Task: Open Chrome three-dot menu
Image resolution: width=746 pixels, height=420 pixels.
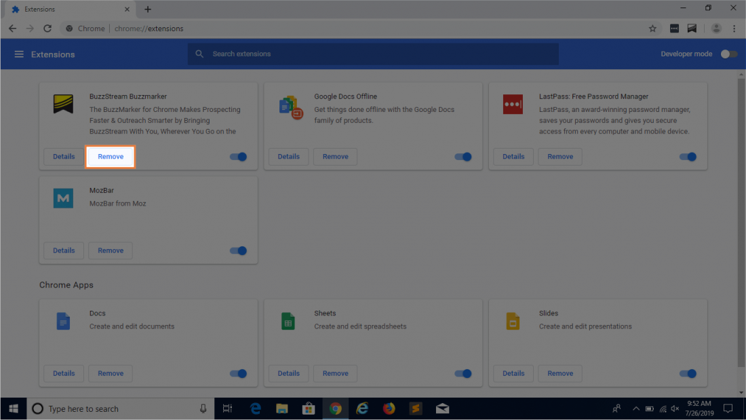Action: coord(735,28)
